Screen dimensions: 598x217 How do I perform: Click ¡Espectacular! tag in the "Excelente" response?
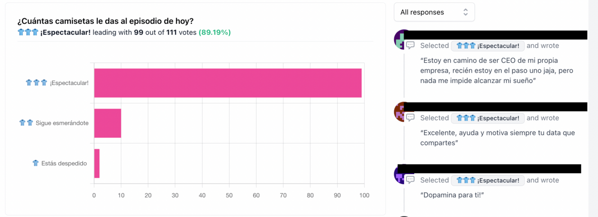pyautogui.click(x=487, y=118)
